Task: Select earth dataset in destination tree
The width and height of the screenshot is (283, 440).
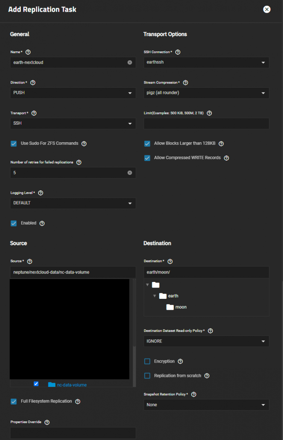Action: pyautogui.click(x=173, y=296)
